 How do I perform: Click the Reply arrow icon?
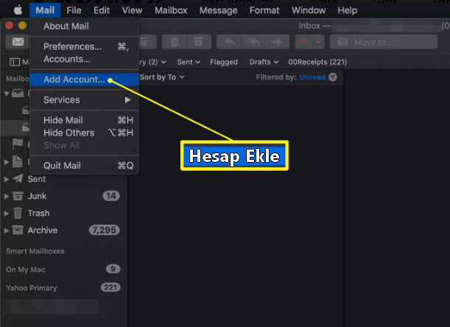(x=229, y=42)
